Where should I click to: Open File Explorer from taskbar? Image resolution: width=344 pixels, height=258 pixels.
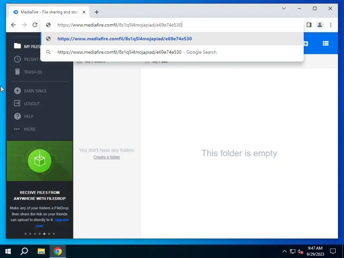pyautogui.click(x=41, y=251)
